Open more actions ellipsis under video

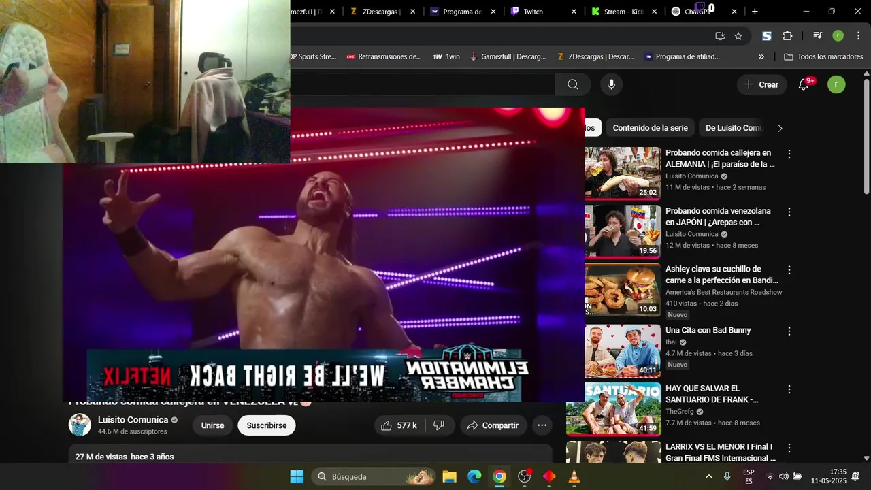542,425
